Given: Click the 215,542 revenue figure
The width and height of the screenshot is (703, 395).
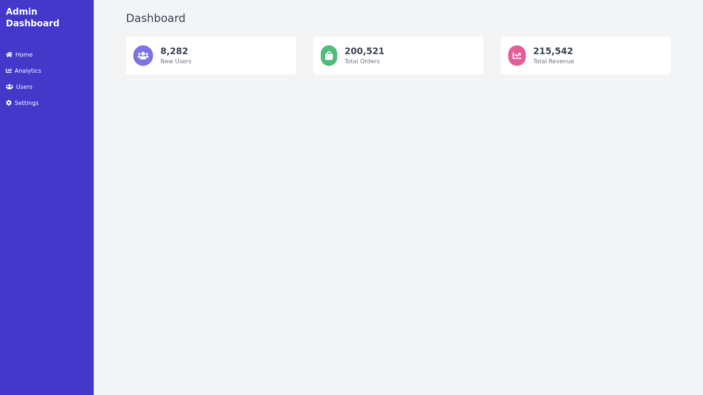Looking at the screenshot, I should (x=553, y=51).
